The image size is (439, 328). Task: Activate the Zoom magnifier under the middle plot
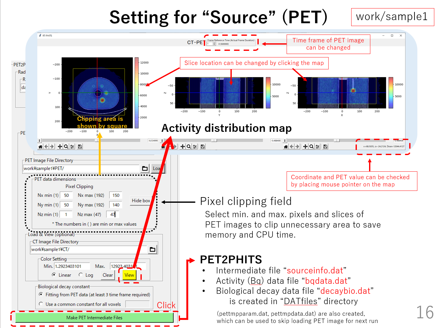pyautogui.click(x=189, y=147)
